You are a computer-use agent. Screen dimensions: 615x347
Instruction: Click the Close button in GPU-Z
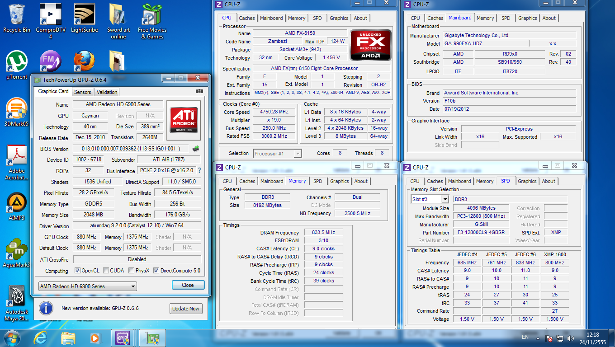point(188,285)
